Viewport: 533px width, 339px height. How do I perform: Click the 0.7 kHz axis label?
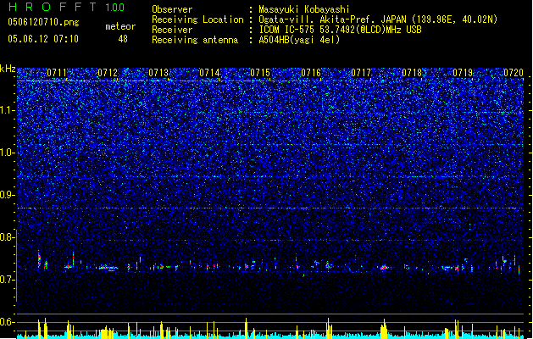8,280
